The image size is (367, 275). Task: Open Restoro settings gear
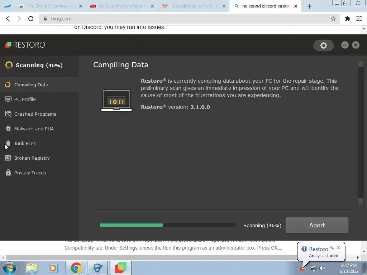(324, 45)
